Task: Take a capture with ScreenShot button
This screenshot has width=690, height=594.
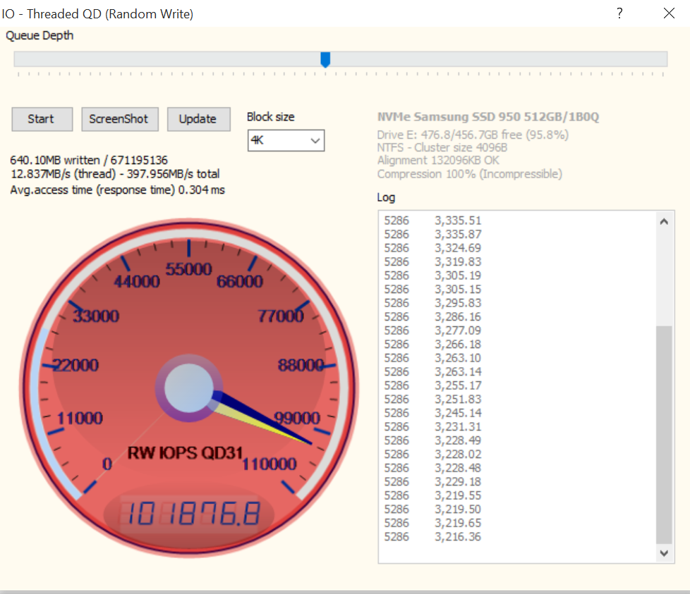Action: click(x=119, y=119)
